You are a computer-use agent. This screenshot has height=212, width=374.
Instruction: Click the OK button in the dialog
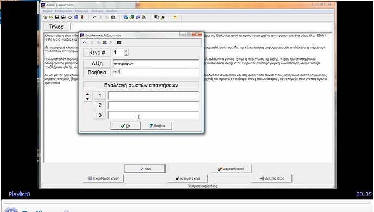point(125,126)
